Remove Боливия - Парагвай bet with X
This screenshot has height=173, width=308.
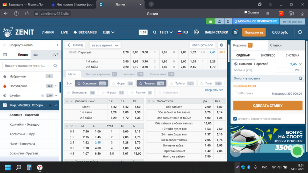click(300, 64)
